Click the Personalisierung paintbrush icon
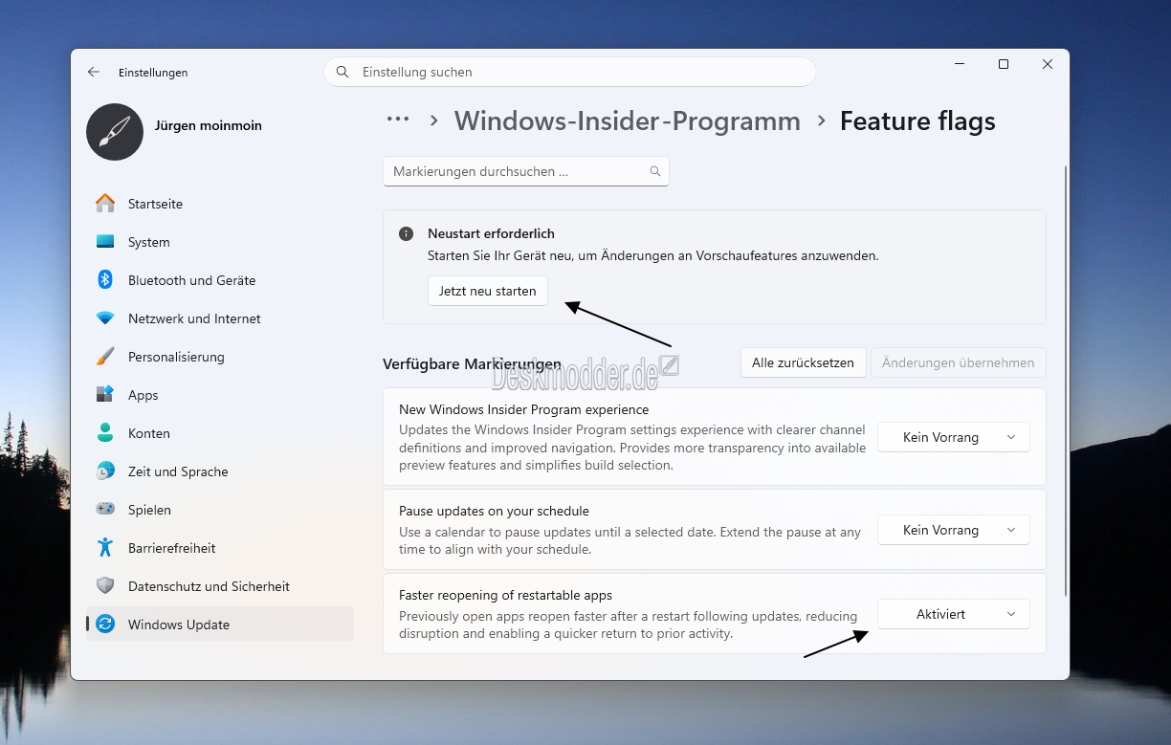This screenshot has width=1171, height=745. (x=105, y=357)
